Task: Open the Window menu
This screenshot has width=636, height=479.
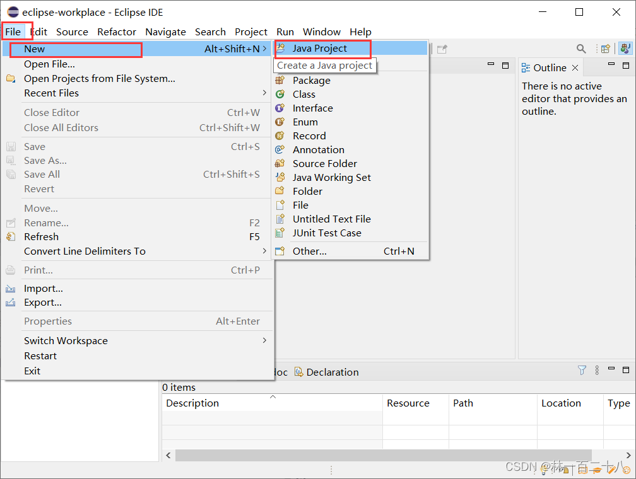Action: click(322, 32)
